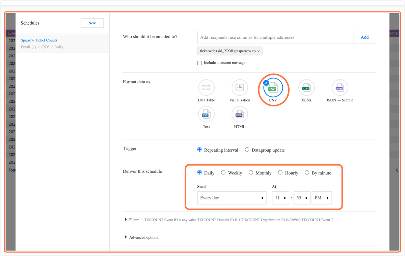This screenshot has width=405, height=256.
Task: Select Datagroup update trigger
Action: tap(247, 150)
